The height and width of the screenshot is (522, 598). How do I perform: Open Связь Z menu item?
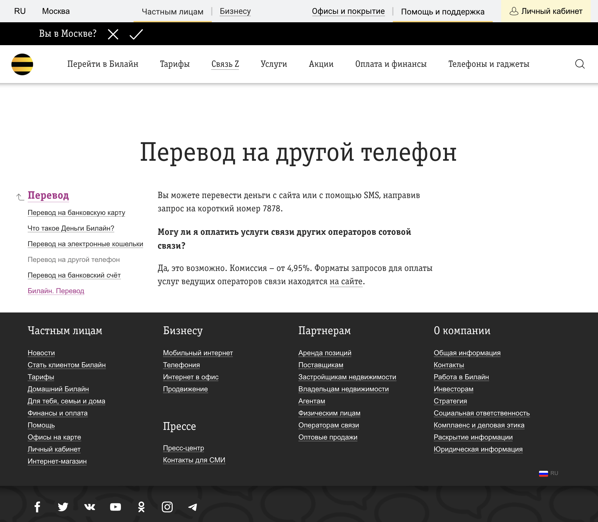(225, 64)
